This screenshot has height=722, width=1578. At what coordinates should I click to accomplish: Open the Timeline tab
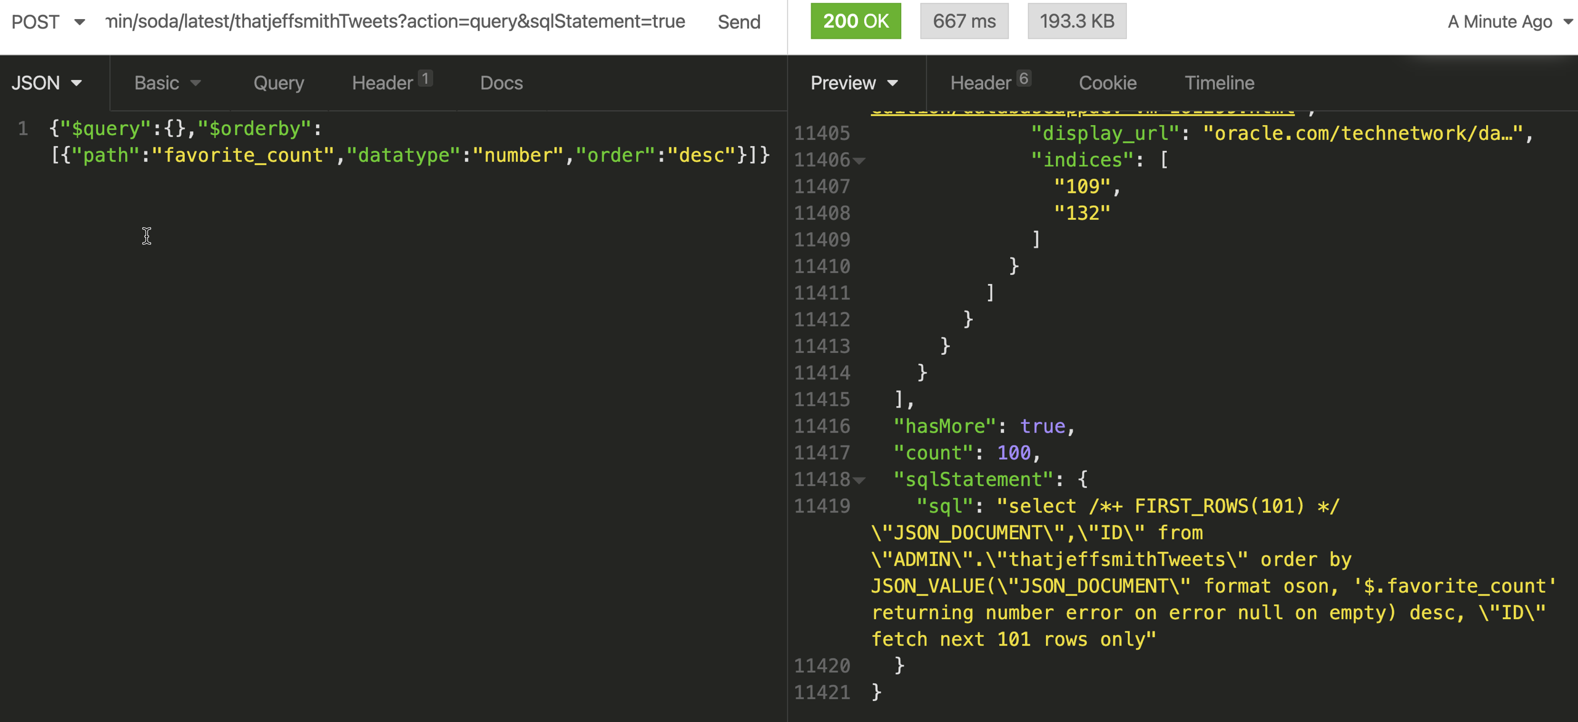(1219, 83)
